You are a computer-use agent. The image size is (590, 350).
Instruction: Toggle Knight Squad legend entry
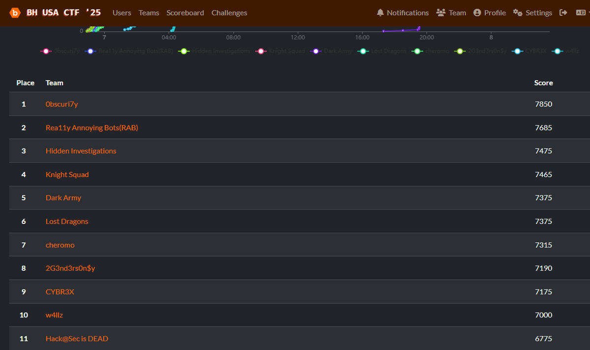point(280,51)
